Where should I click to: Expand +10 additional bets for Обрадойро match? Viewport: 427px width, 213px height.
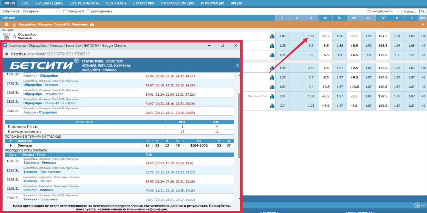pos(423,36)
